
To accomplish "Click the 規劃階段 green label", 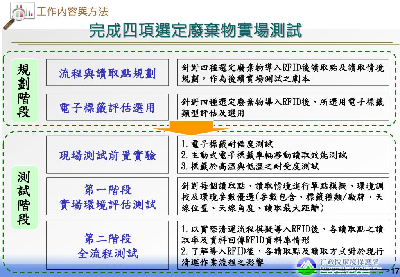I will click(x=25, y=90).
